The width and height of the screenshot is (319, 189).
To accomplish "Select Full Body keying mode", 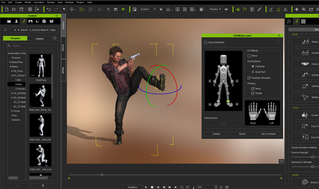I will (253, 66).
